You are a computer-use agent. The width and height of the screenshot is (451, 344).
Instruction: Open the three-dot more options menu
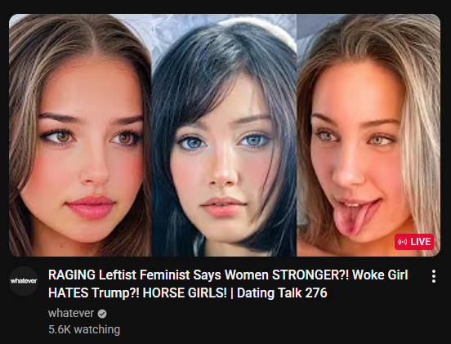(x=434, y=276)
